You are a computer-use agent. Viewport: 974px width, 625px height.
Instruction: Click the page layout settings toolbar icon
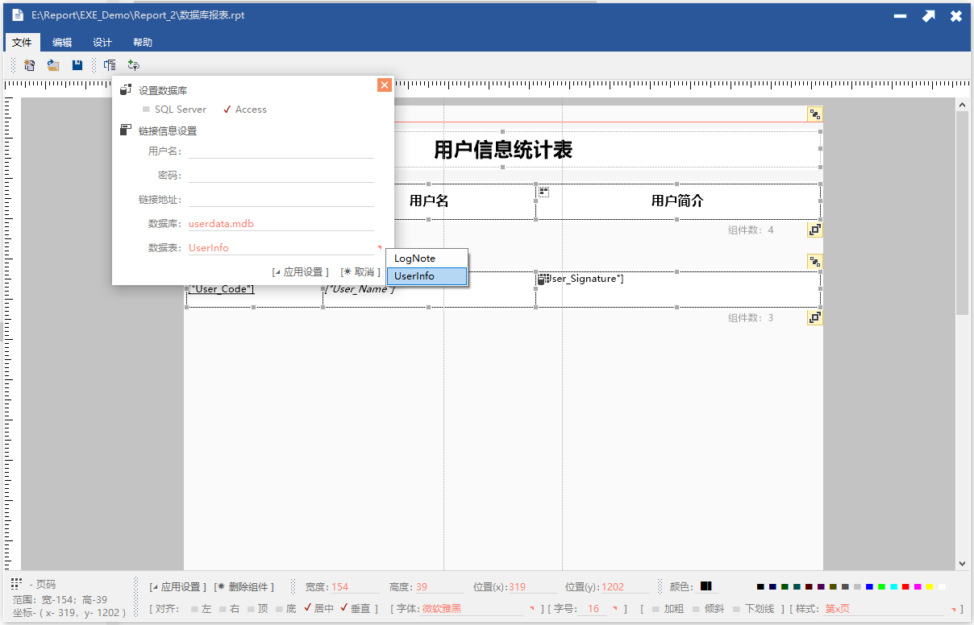pyautogui.click(x=110, y=65)
